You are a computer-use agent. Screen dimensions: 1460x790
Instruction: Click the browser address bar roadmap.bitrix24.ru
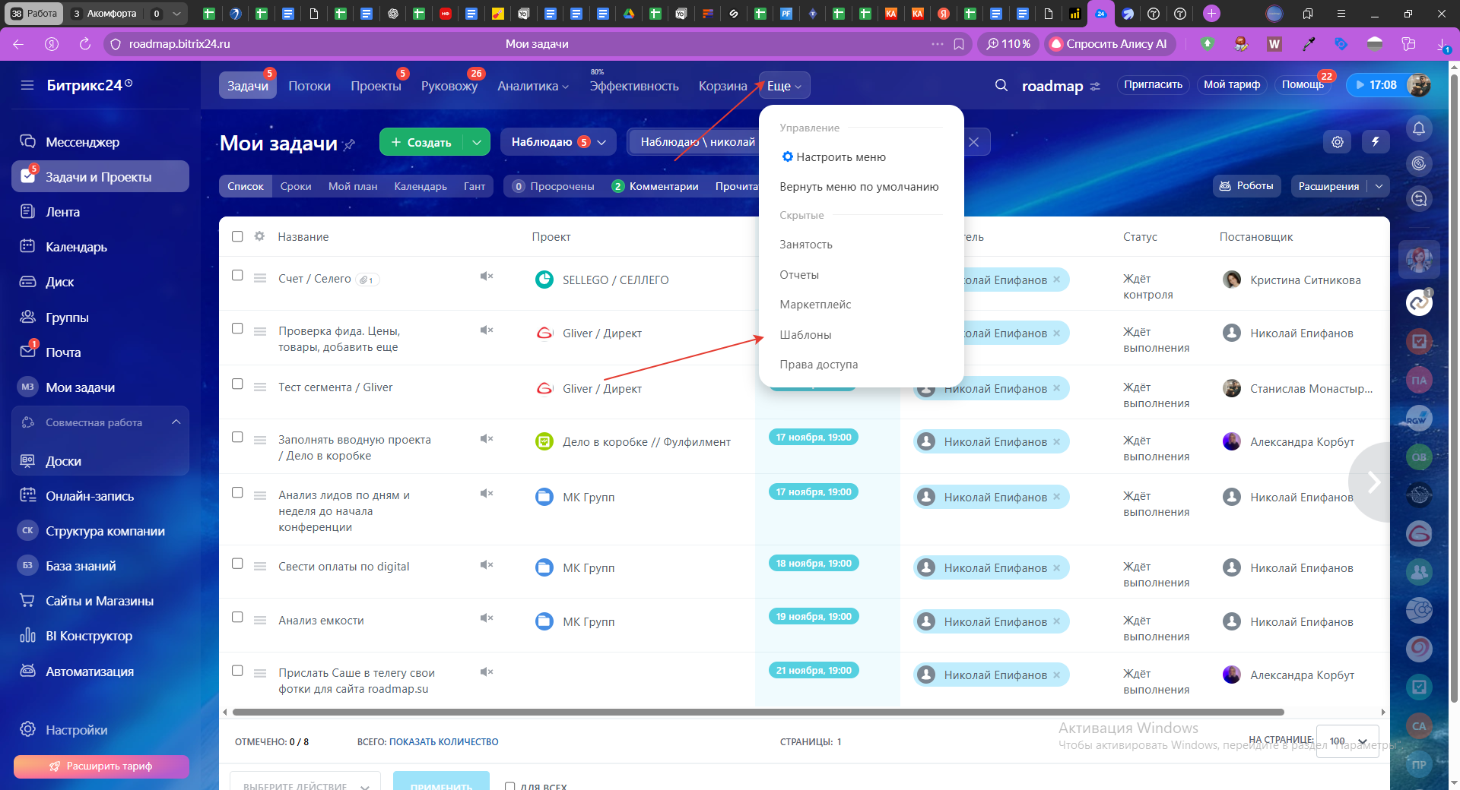(x=179, y=44)
